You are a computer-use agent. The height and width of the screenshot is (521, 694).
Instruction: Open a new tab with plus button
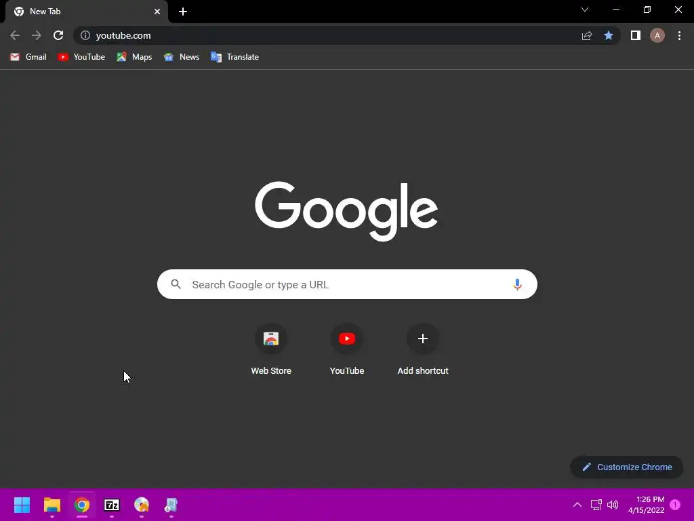pyautogui.click(x=183, y=12)
